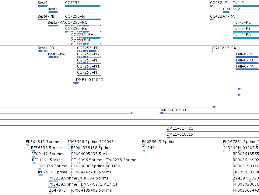Image resolution: width=259 pixels, height=195 pixels.
Task: Select EST RP004095135.5prime
Action: coord(72,157)
